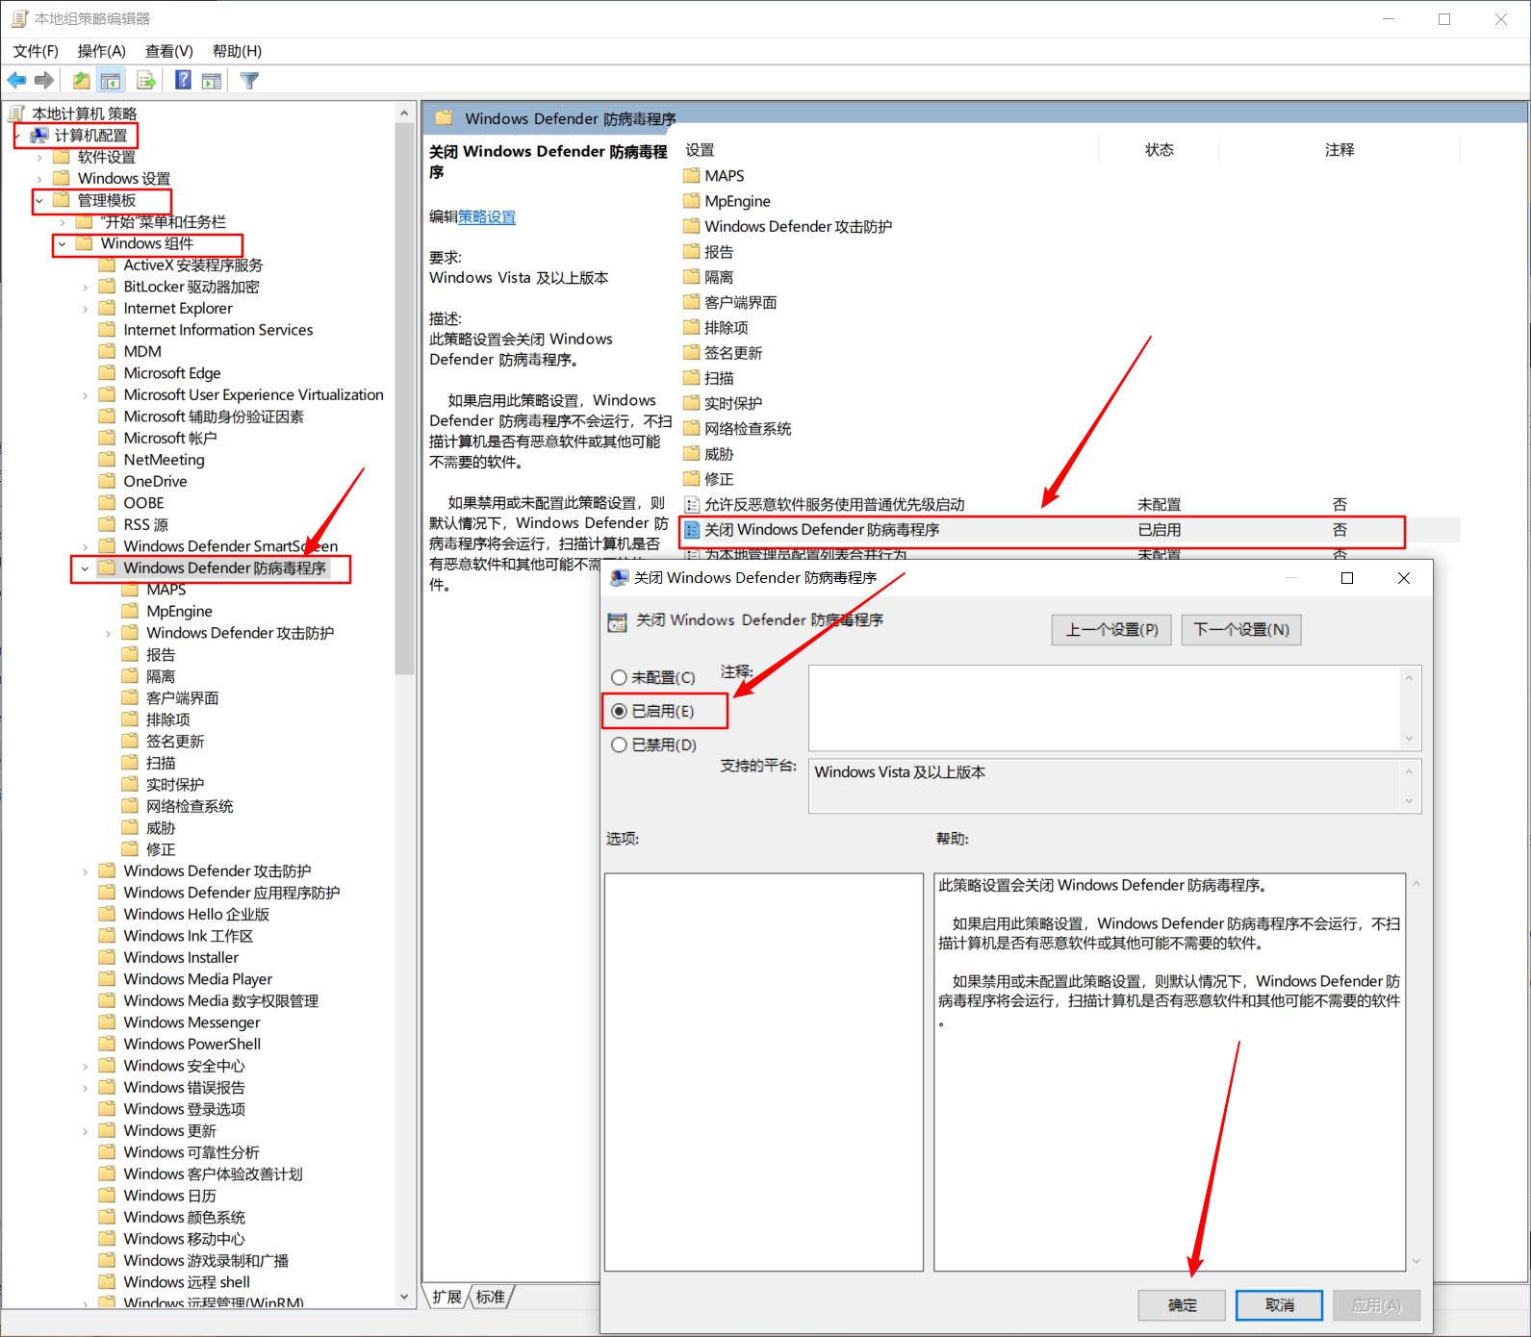Screen dimensions: 1531x1337
Task: Select Microsoft 辅助身份验证因素 in the tree
Action: (214, 416)
